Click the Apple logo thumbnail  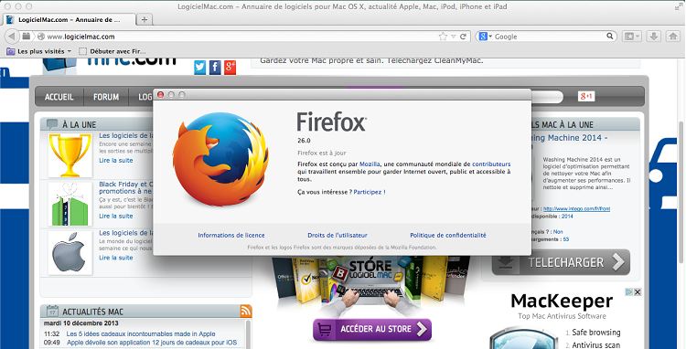click(x=70, y=252)
